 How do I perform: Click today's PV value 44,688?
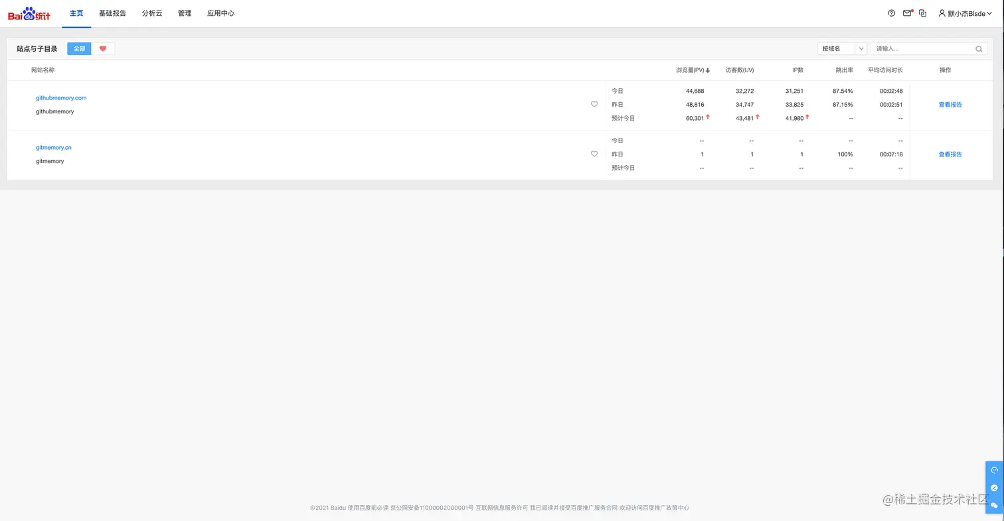695,91
